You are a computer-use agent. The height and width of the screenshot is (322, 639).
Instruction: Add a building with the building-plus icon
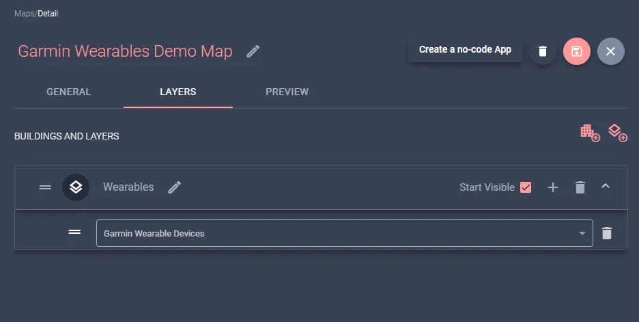(590, 133)
